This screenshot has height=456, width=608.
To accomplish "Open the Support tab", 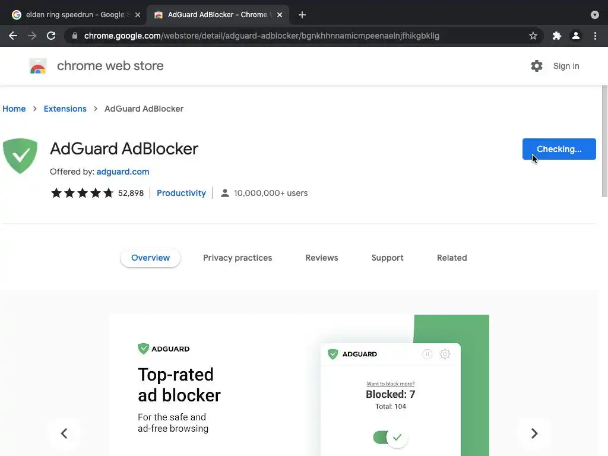I will click(x=387, y=258).
